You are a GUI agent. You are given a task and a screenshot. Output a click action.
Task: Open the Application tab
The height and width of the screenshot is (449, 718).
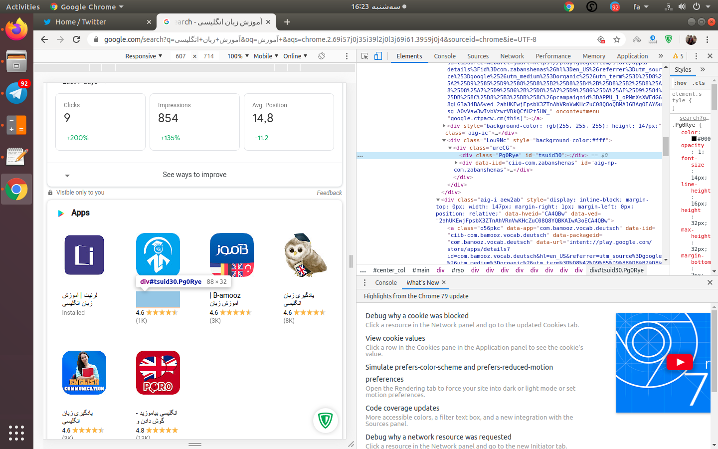(632, 56)
